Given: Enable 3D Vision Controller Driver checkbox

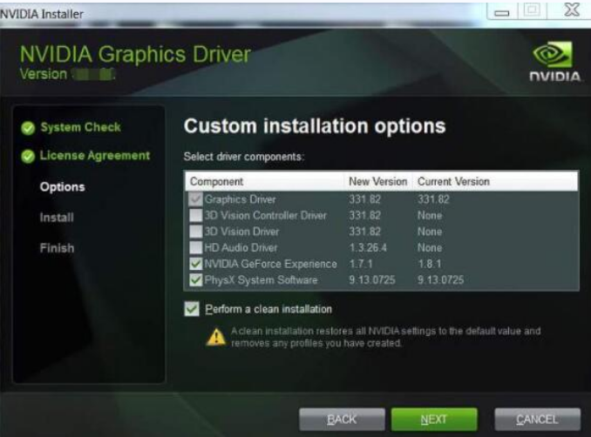Looking at the screenshot, I should click(x=195, y=215).
